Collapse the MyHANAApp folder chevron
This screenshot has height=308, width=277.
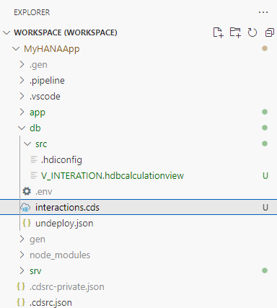16,48
